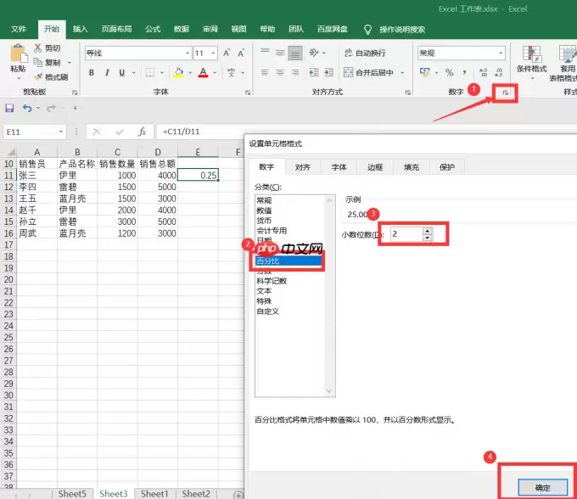Viewport: 577px width, 499px height.
Task: Click the Increase Indent icon
Action: 328,72
